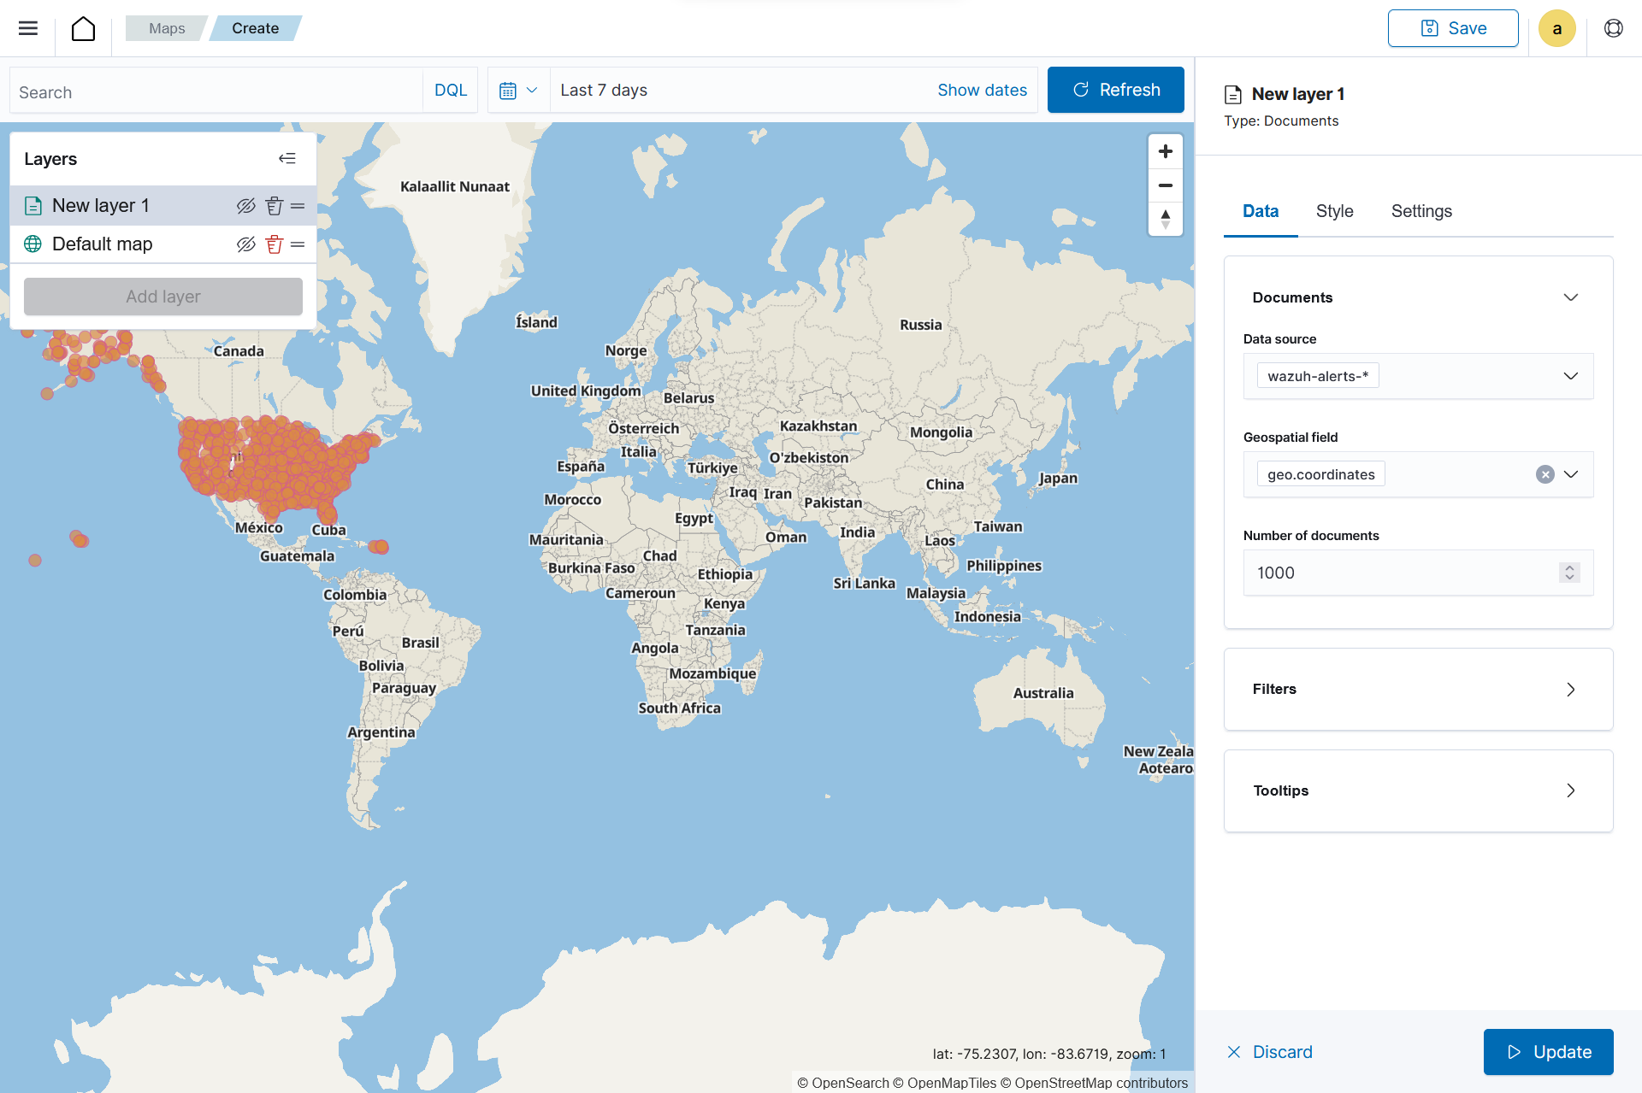This screenshot has height=1093, width=1642.
Task: Click the wazuh-alerts-* data source tag
Action: coord(1318,376)
